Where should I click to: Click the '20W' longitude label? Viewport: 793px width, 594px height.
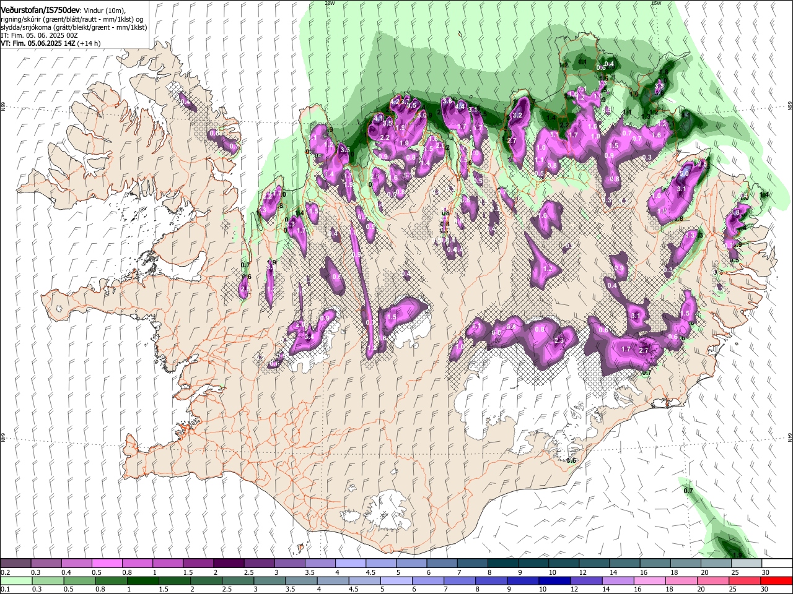(330, 2)
